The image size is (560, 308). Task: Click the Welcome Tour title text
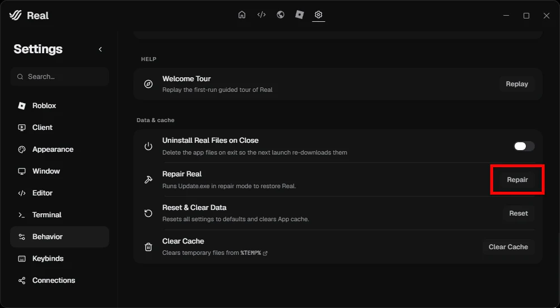[x=186, y=78]
